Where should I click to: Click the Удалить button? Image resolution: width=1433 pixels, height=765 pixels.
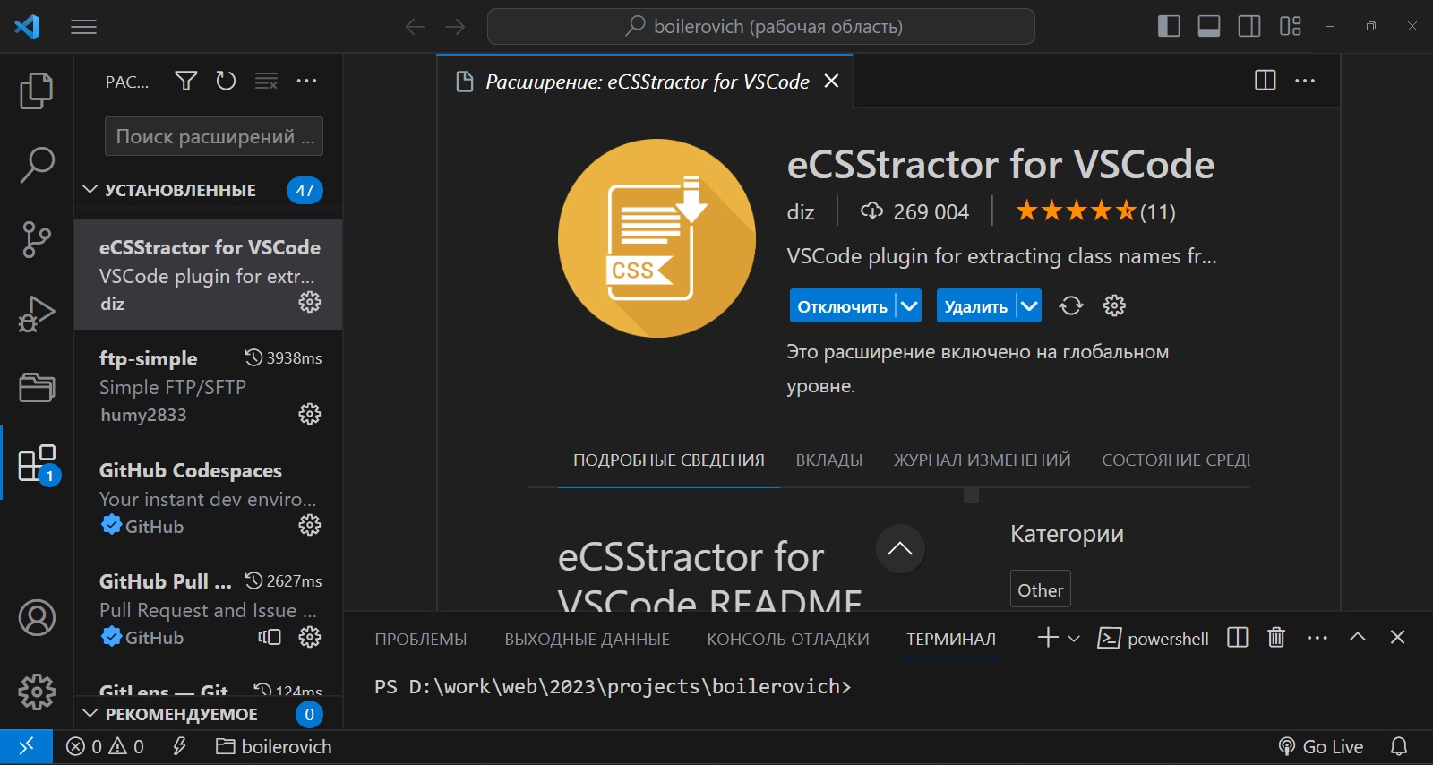click(975, 306)
